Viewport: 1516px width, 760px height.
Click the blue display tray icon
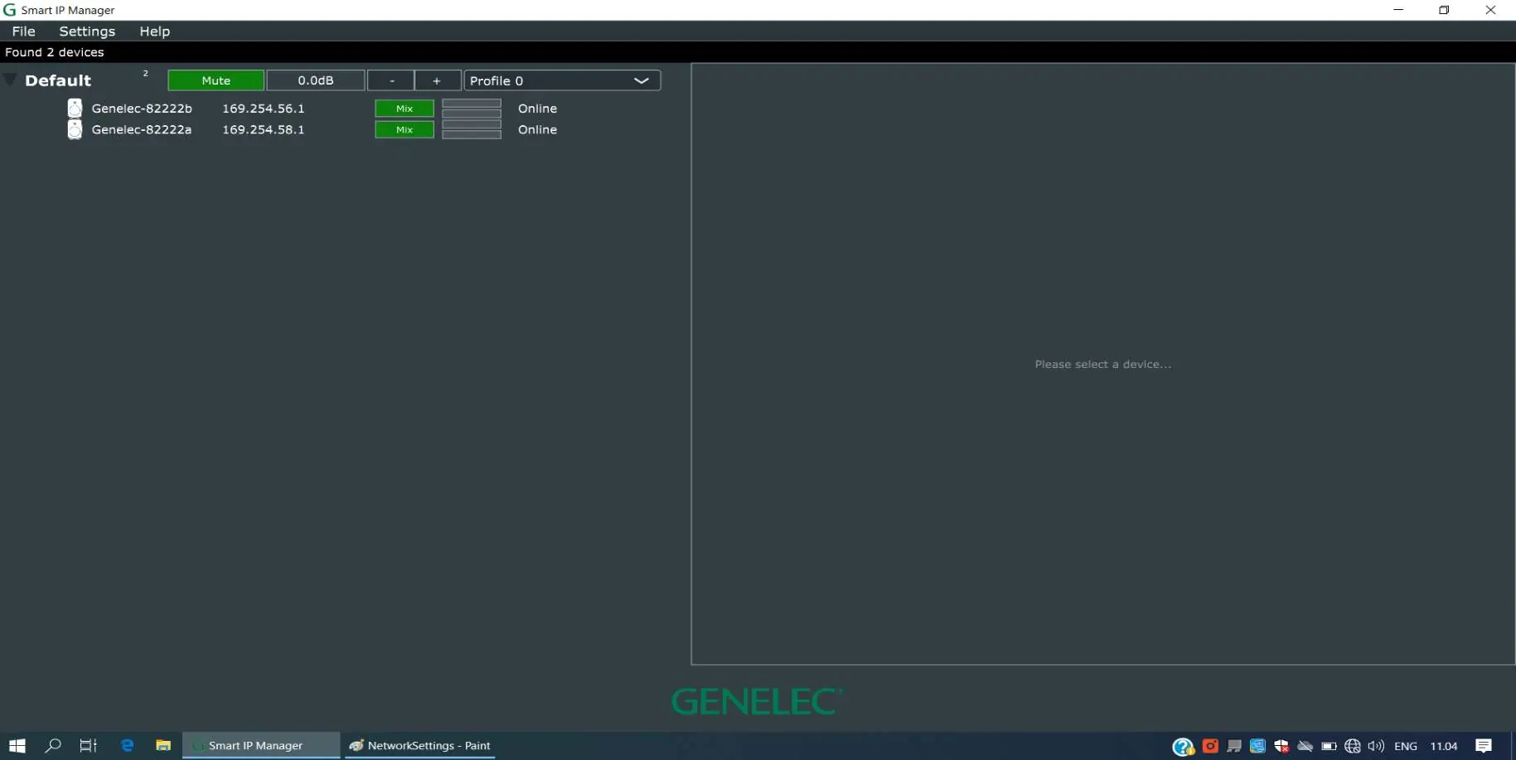pos(1257,746)
